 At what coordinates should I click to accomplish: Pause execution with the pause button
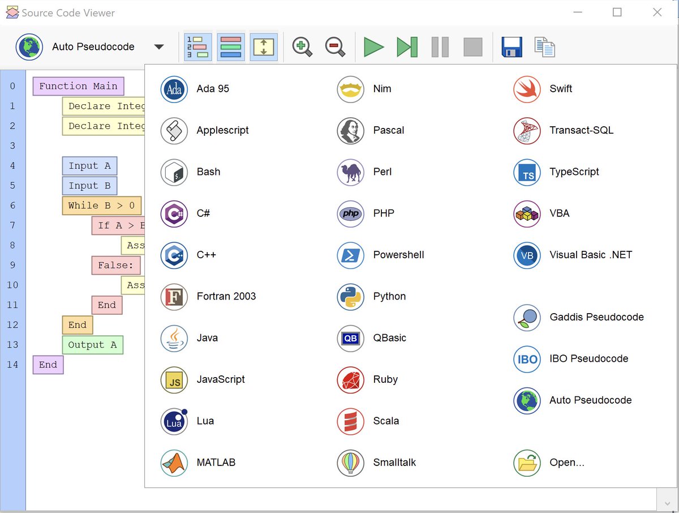(x=440, y=46)
